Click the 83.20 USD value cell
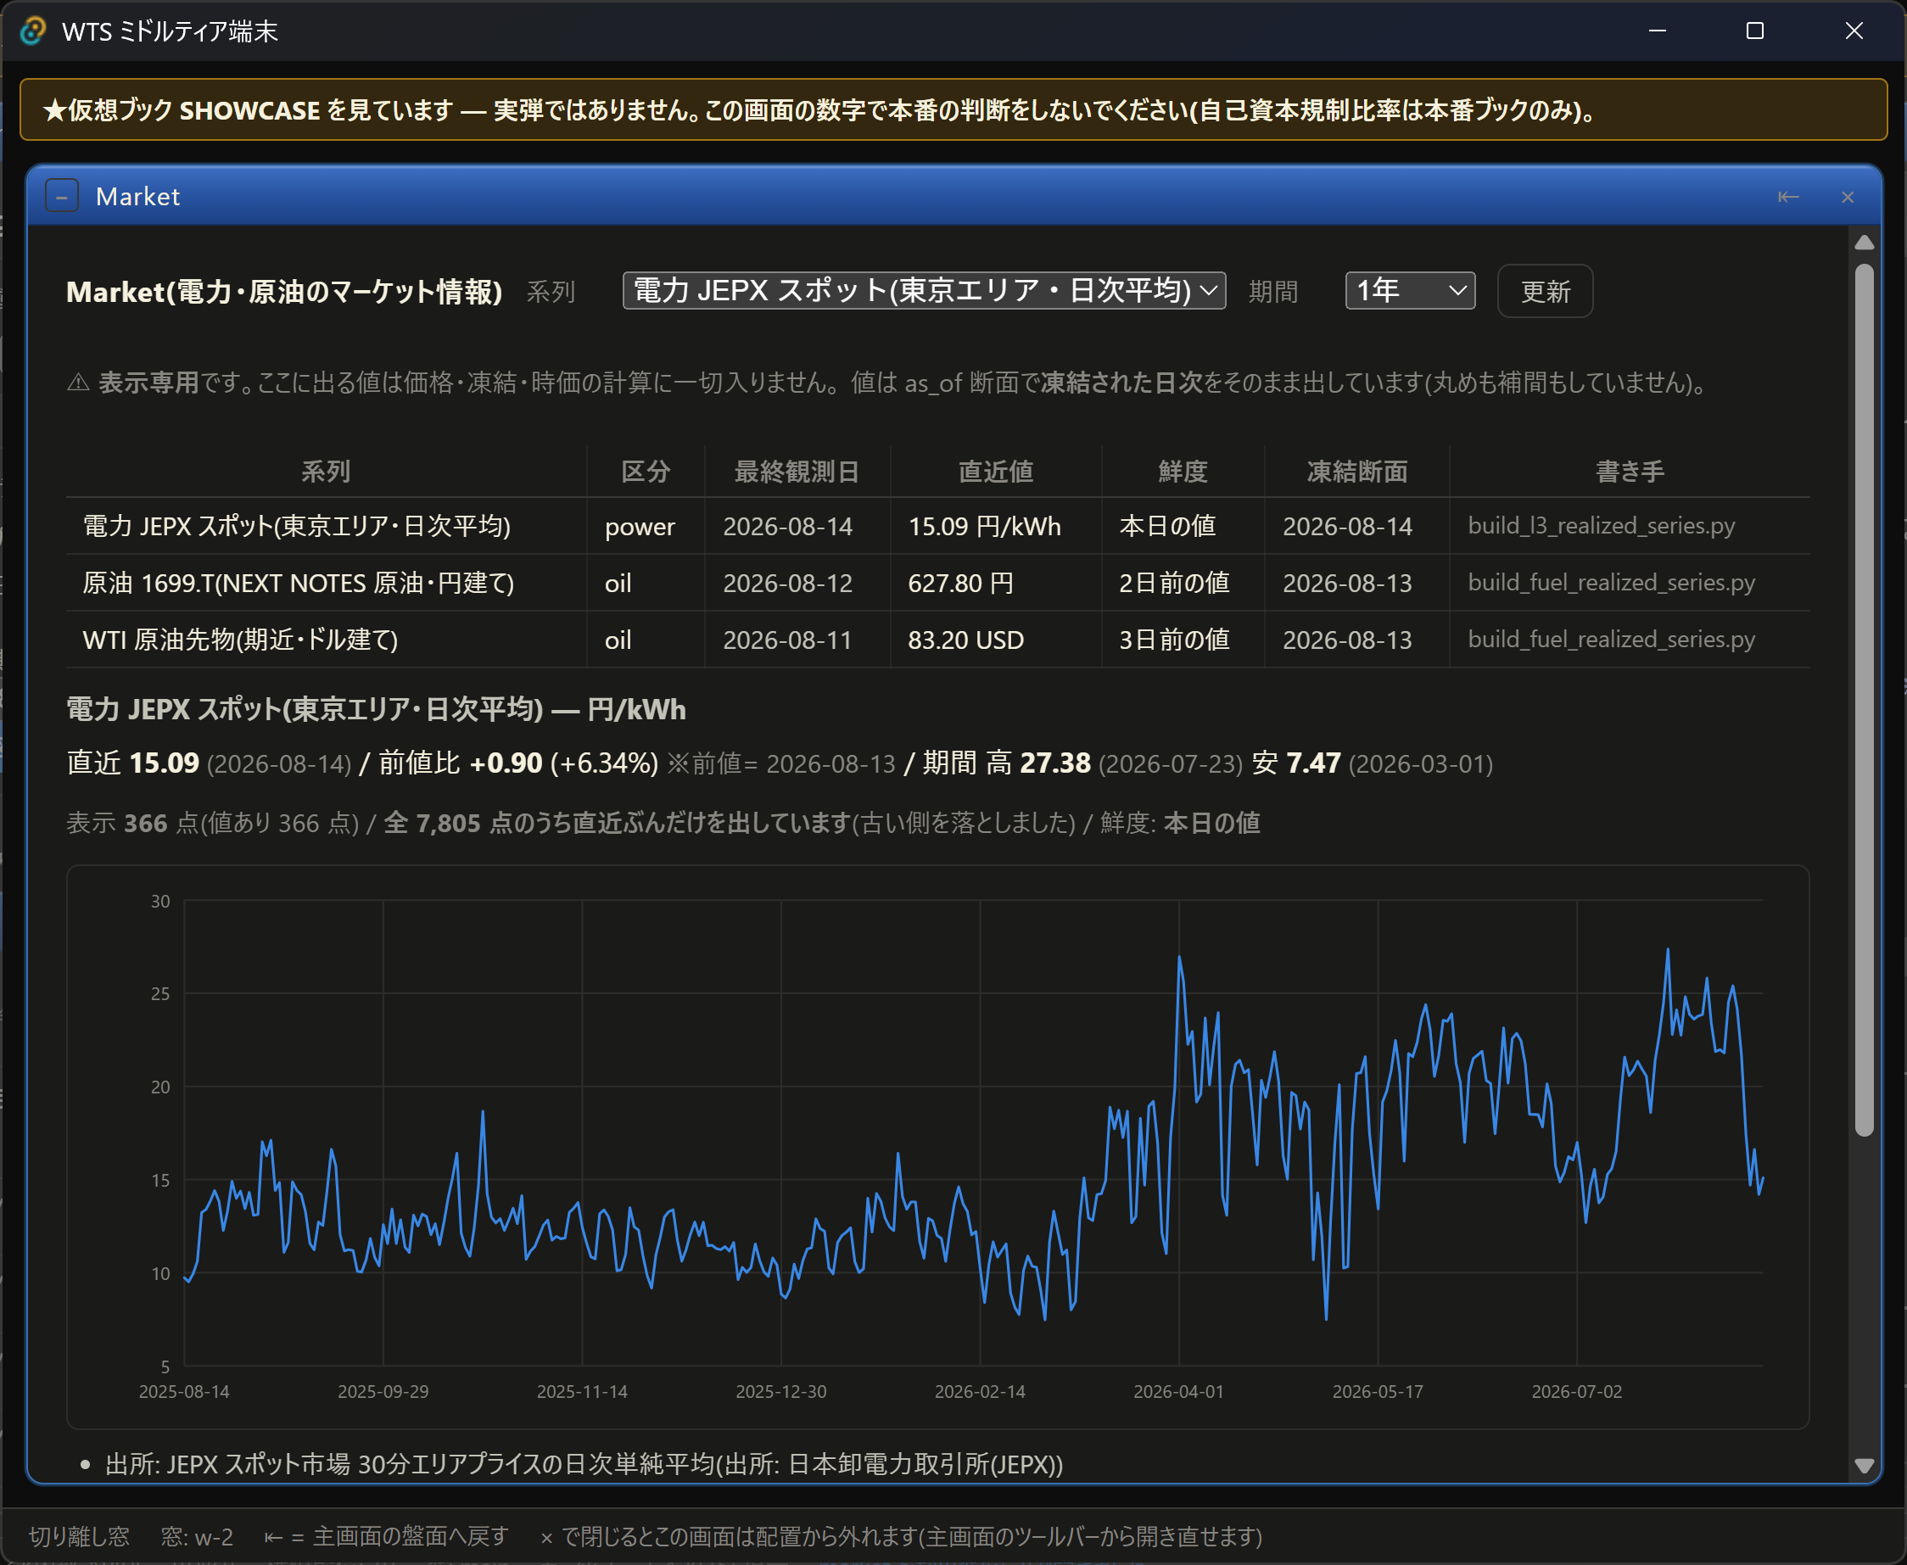Viewport: 1907px width, 1565px height. (995, 640)
